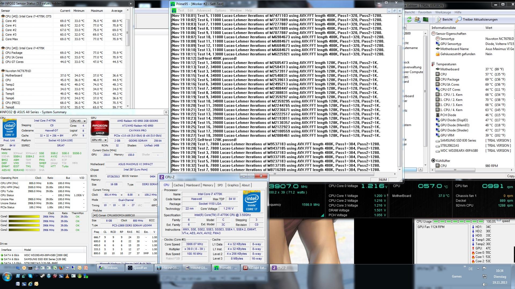Click the Bericht report button in AIDA64 toolbar
The height and width of the screenshot is (289, 515).
click(444, 20)
